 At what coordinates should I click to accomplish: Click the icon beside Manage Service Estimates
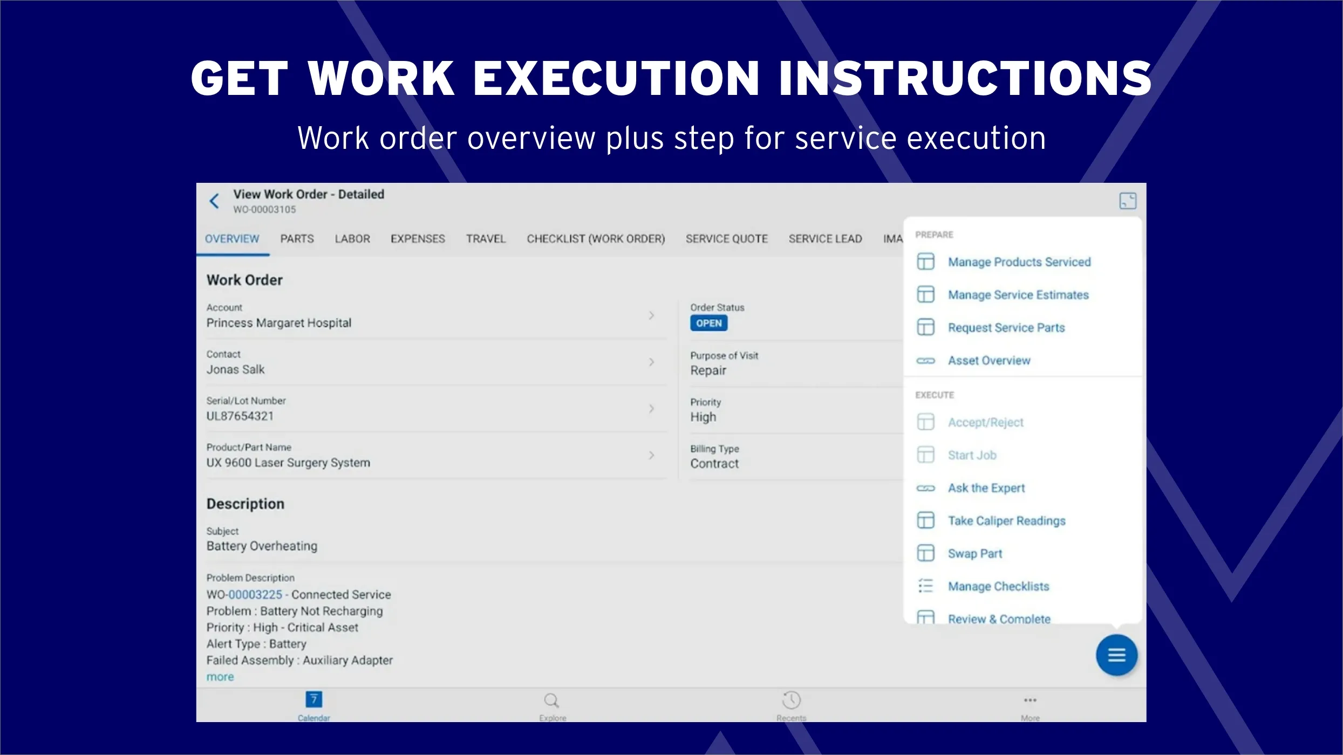[x=926, y=294]
